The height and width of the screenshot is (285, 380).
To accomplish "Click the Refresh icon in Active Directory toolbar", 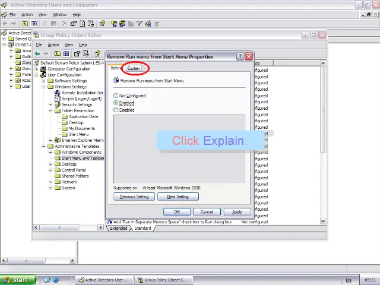I will click(82, 24).
